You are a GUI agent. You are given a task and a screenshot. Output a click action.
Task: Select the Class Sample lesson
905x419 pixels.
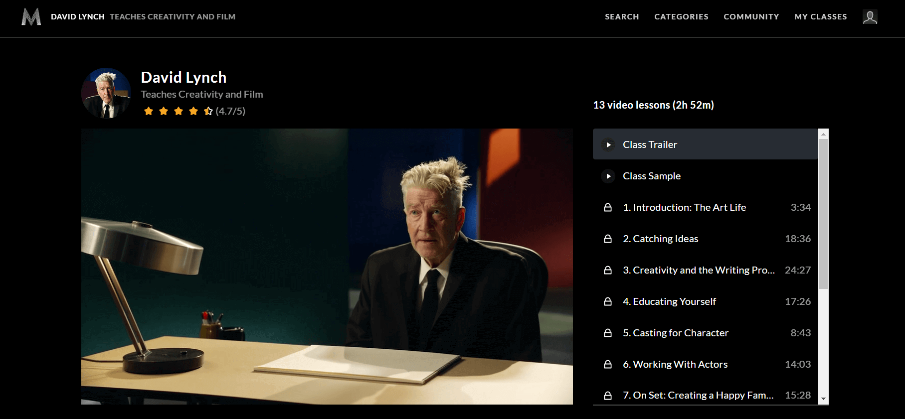coord(706,176)
